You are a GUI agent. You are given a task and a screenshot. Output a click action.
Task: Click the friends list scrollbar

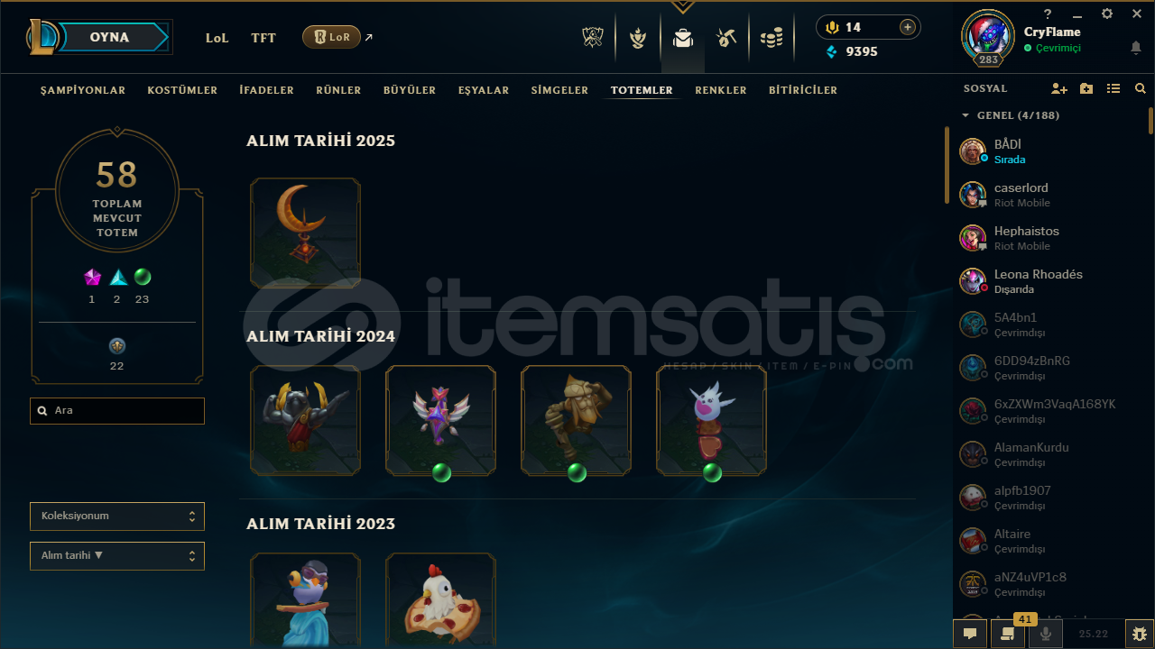pos(1150,121)
